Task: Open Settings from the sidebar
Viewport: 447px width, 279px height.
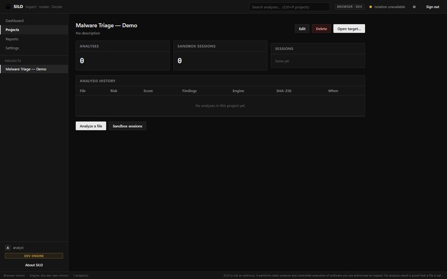Action: pos(34,48)
